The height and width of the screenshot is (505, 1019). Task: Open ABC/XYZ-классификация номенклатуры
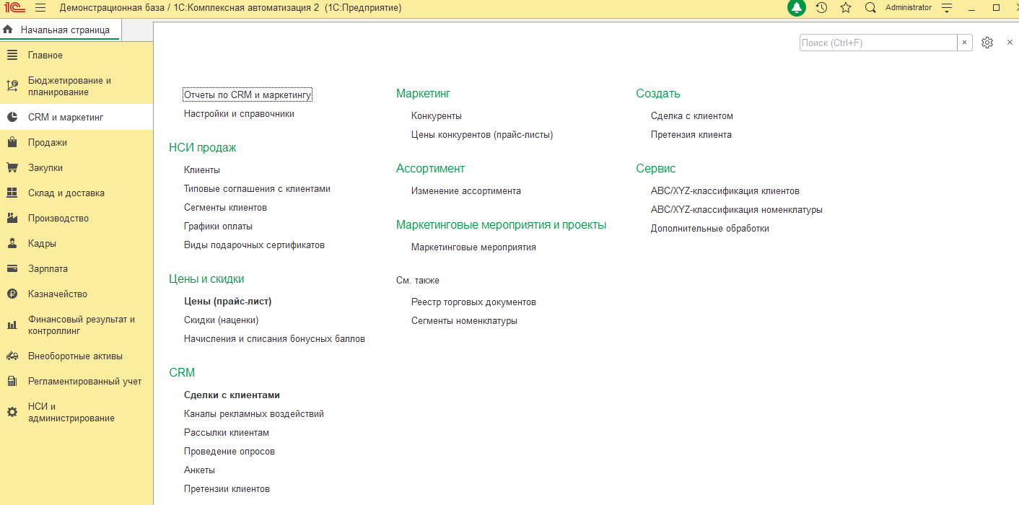pyautogui.click(x=737, y=209)
